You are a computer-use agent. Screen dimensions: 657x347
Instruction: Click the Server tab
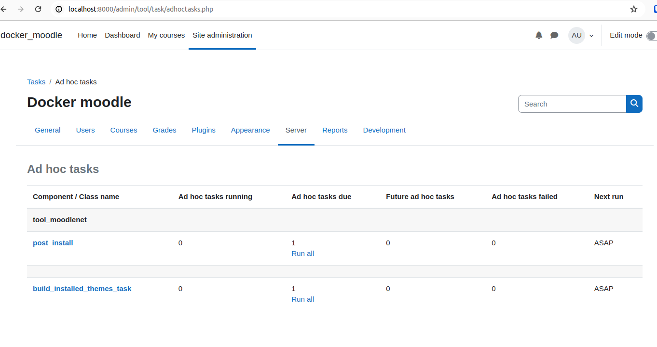click(x=296, y=130)
